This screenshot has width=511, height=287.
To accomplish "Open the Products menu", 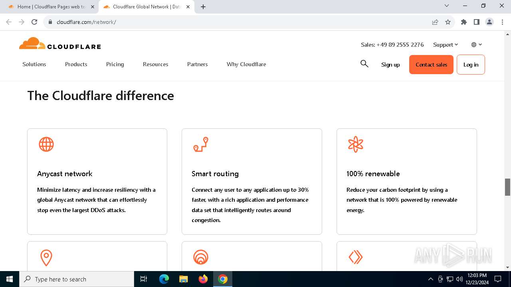I will (x=76, y=64).
